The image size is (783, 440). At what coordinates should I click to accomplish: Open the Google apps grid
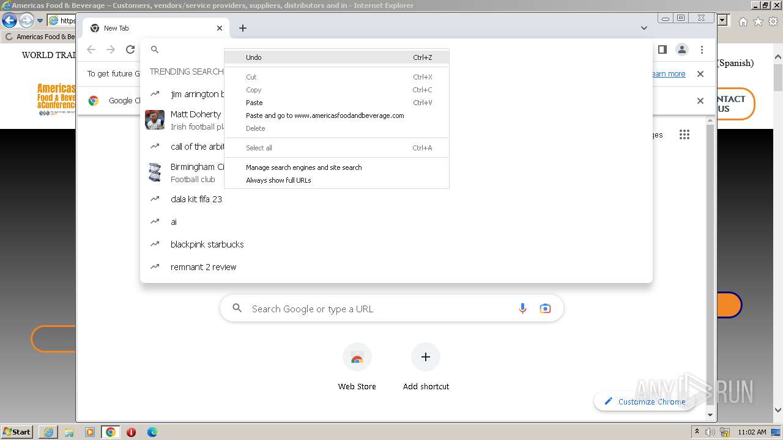coord(685,134)
